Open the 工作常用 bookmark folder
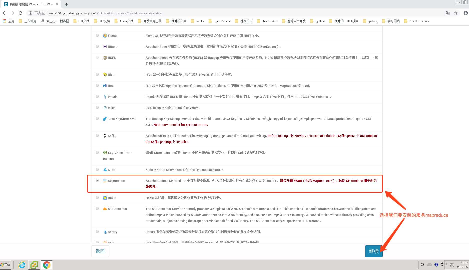 [x=28, y=21]
